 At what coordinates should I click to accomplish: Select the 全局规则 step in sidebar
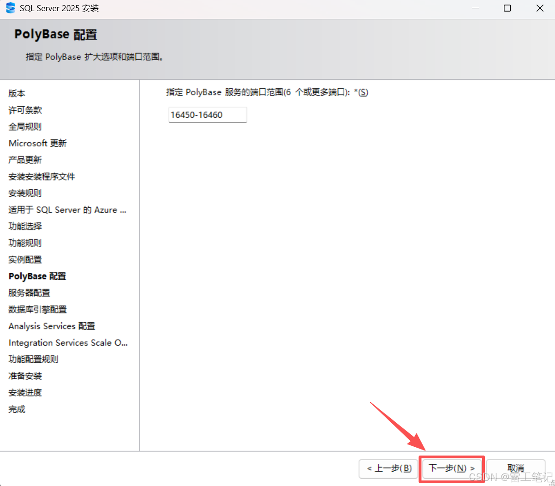tap(25, 126)
